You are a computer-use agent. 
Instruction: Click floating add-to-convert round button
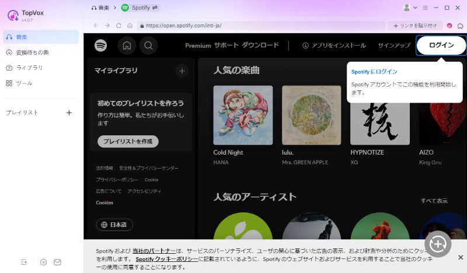[x=438, y=244]
